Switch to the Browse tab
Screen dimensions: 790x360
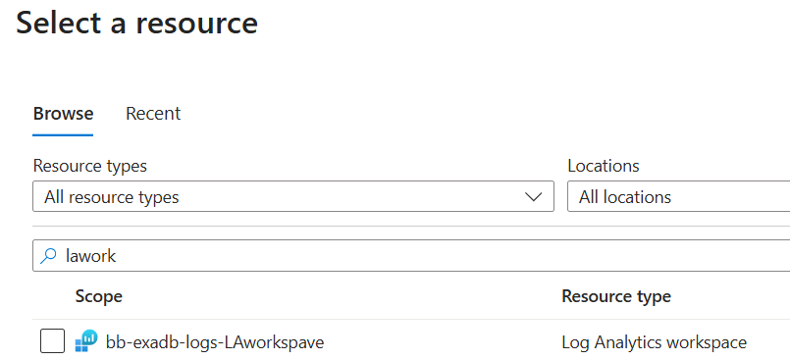[63, 114]
